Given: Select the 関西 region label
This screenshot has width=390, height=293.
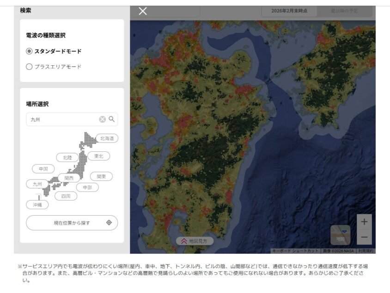Looking at the screenshot, I should [x=69, y=178].
